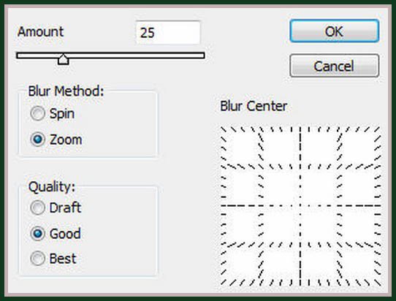Click the far left end of the Amount slider track
396x301 pixels.
click(19, 56)
